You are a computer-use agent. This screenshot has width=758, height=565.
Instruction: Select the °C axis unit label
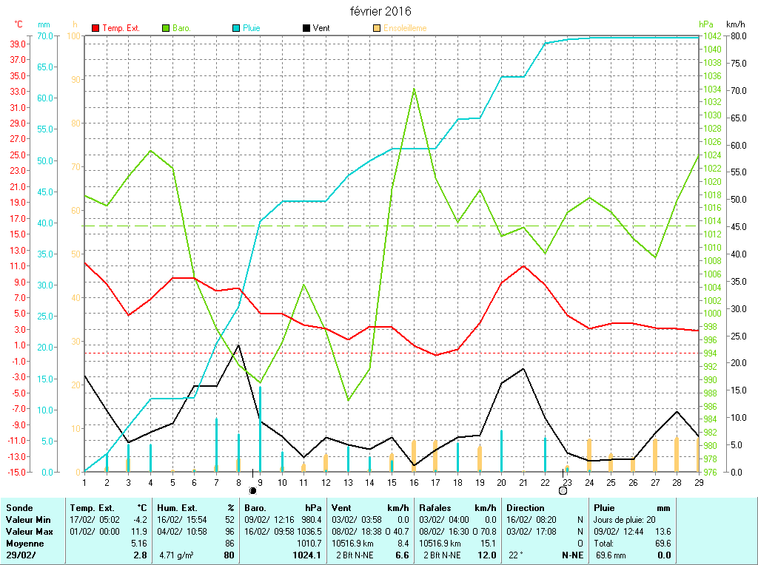[x=19, y=24]
